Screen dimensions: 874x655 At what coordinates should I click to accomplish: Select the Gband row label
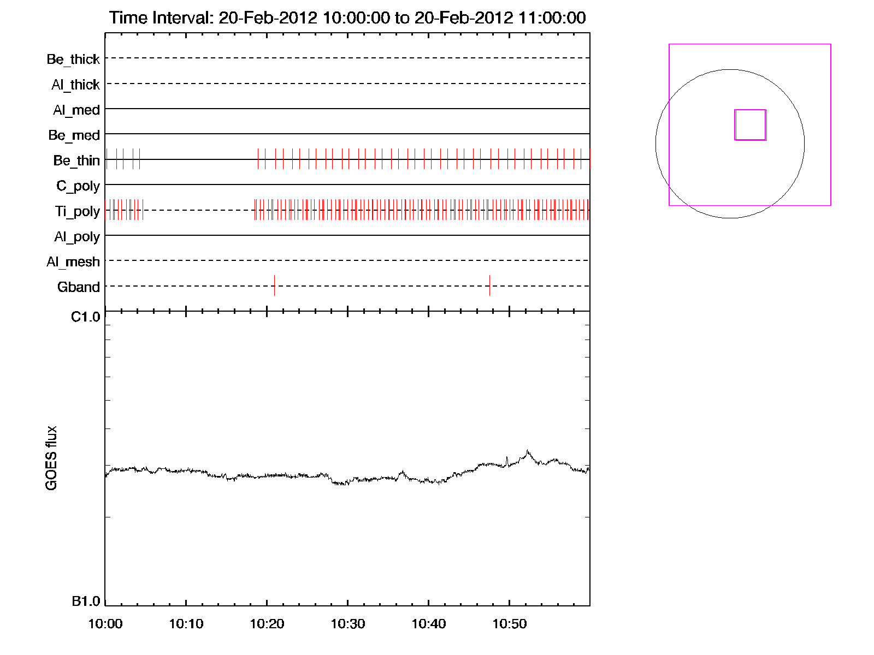79,287
